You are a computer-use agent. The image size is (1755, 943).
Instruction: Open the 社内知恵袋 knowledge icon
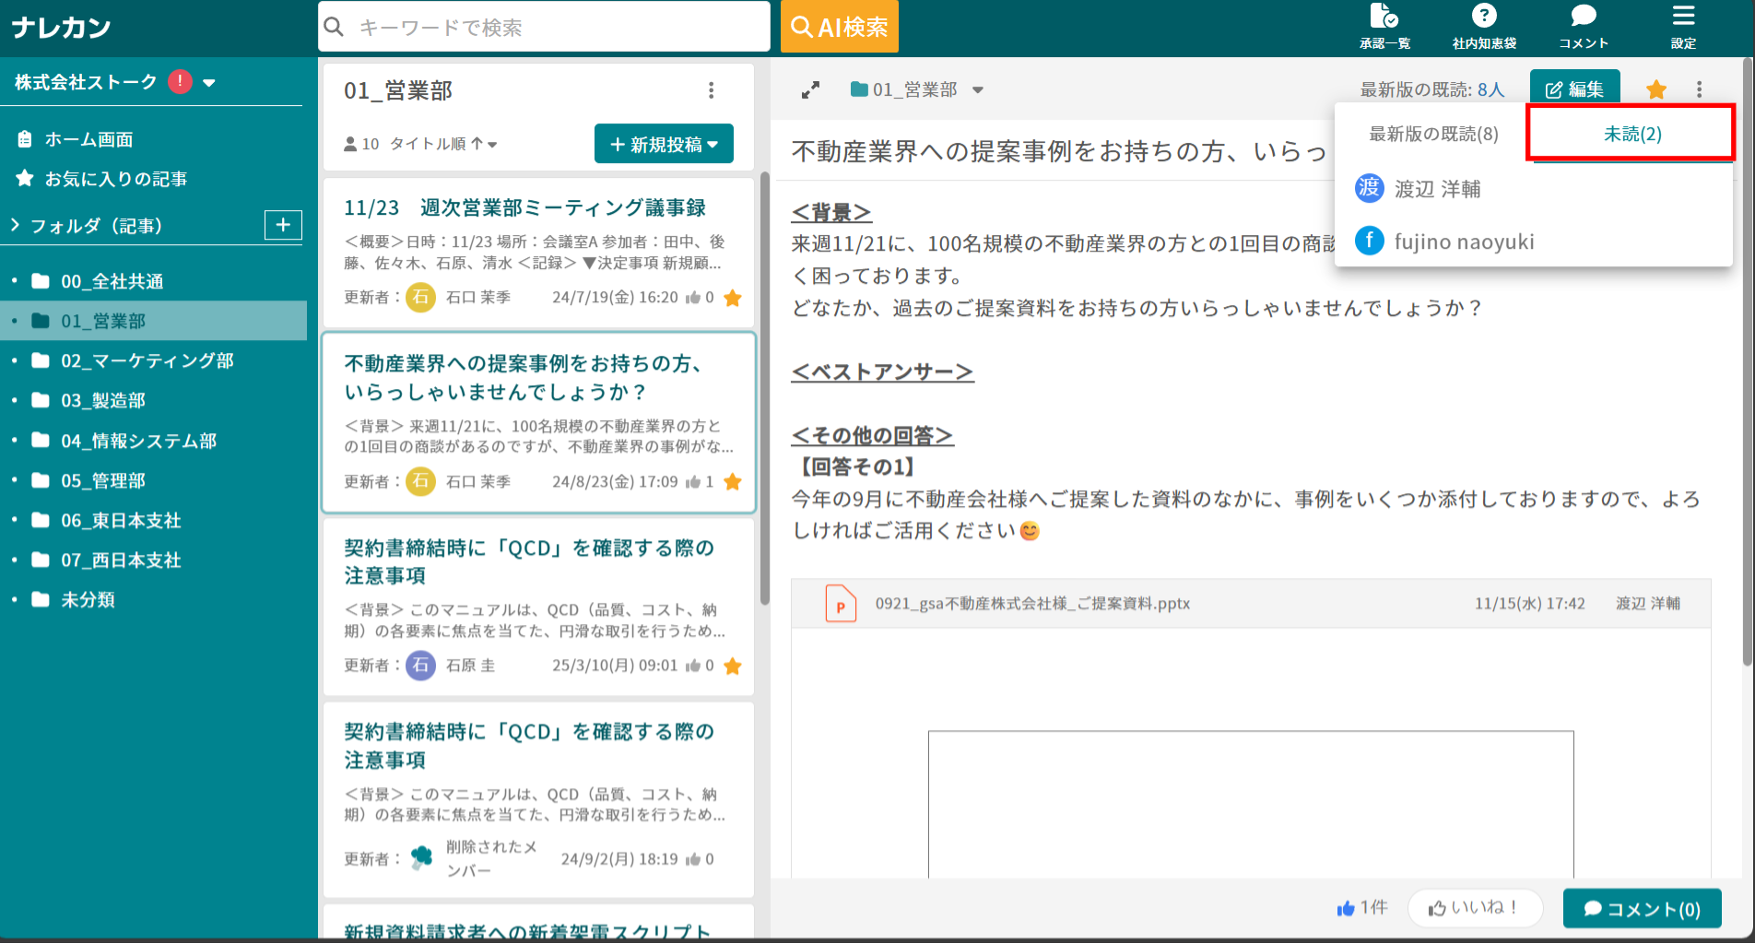pyautogui.click(x=1484, y=25)
